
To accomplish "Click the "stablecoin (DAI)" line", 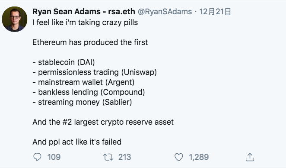I will pyautogui.click(x=64, y=62).
